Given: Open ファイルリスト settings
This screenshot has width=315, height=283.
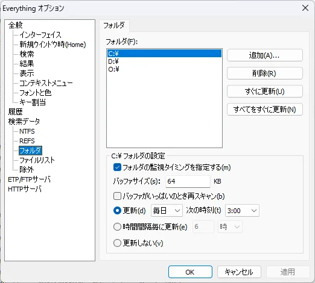Looking at the screenshot, I should (37, 160).
